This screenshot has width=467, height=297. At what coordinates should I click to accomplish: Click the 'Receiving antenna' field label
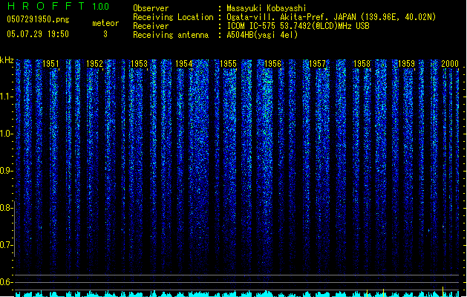tap(171, 35)
